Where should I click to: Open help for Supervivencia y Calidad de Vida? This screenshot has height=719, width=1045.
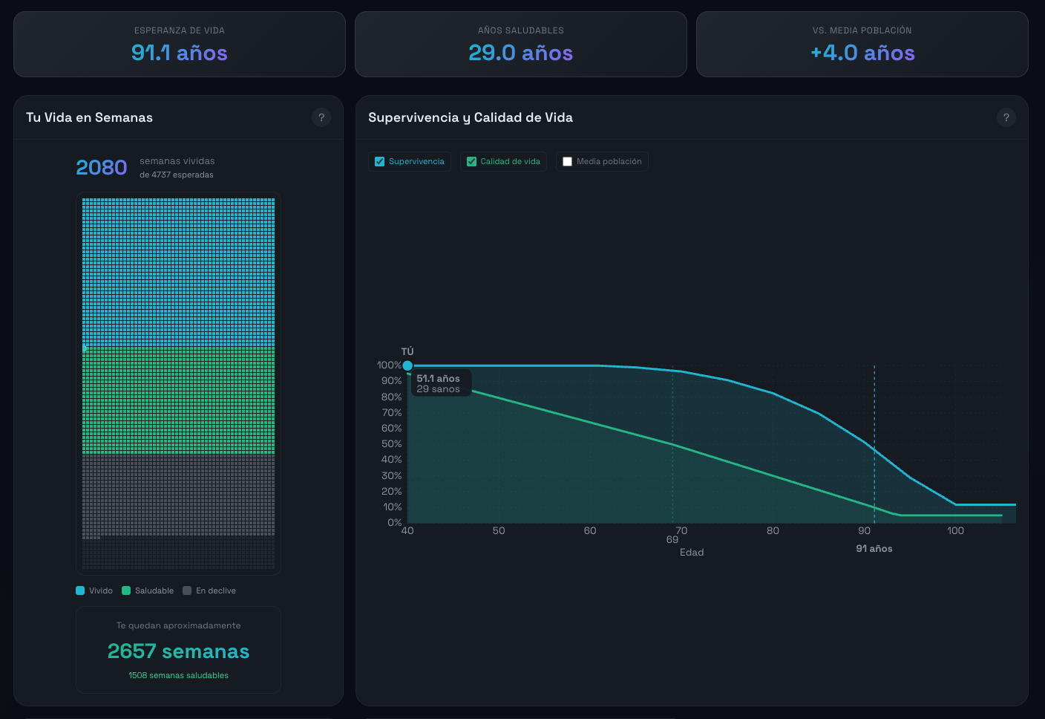[x=1006, y=117]
